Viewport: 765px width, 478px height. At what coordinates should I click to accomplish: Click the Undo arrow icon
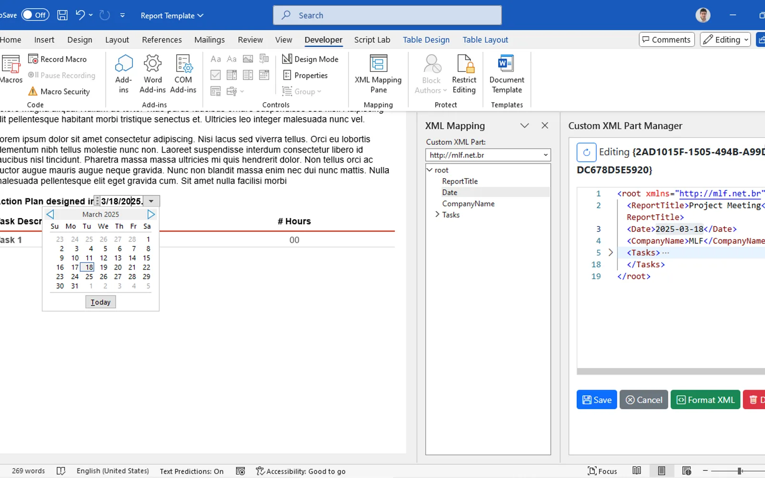[80, 15]
